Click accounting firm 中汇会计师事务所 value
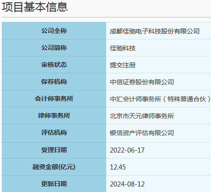The height and width of the screenshot is (192, 211). tap(160, 99)
